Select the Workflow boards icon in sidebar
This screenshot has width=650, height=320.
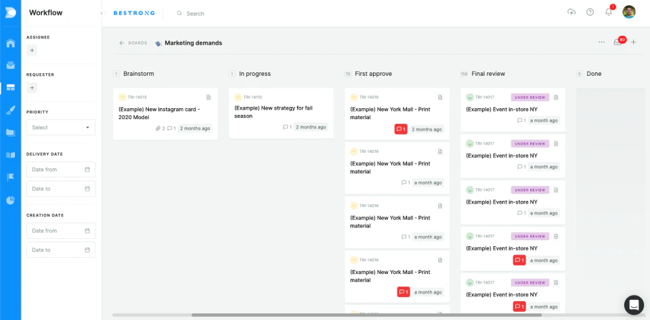tap(10, 87)
